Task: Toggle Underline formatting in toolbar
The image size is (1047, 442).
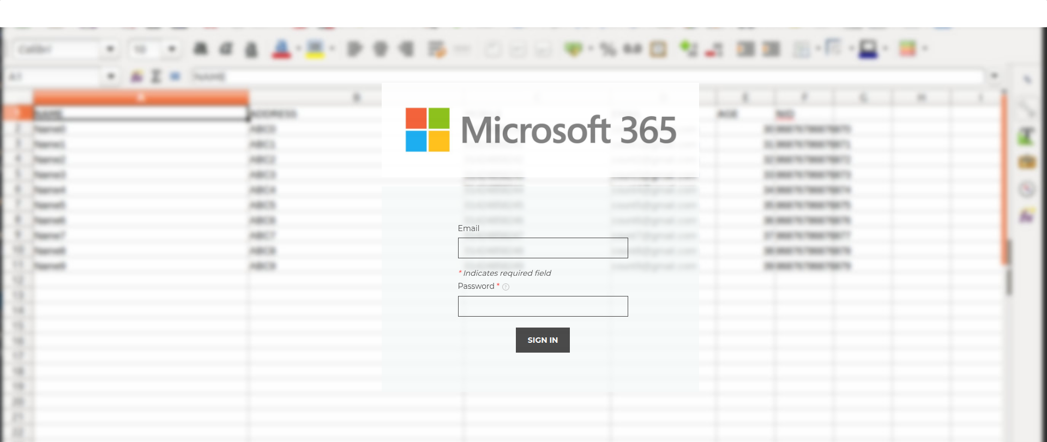Action: point(251,50)
